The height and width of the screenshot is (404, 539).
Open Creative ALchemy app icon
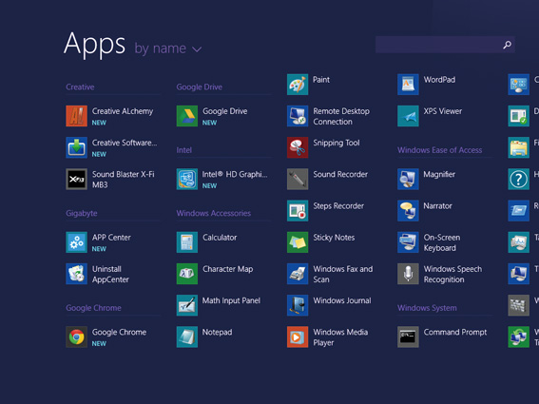pos(76,116)
